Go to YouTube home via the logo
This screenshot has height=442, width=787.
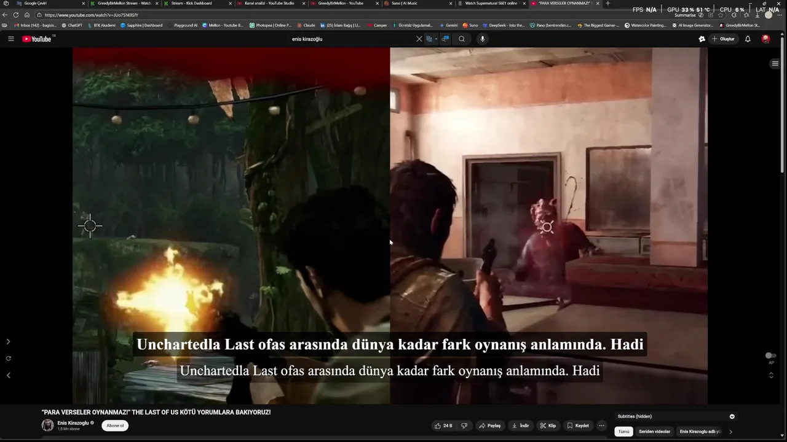38,39
